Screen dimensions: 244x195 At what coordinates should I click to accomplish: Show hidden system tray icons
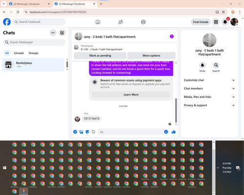218,168
